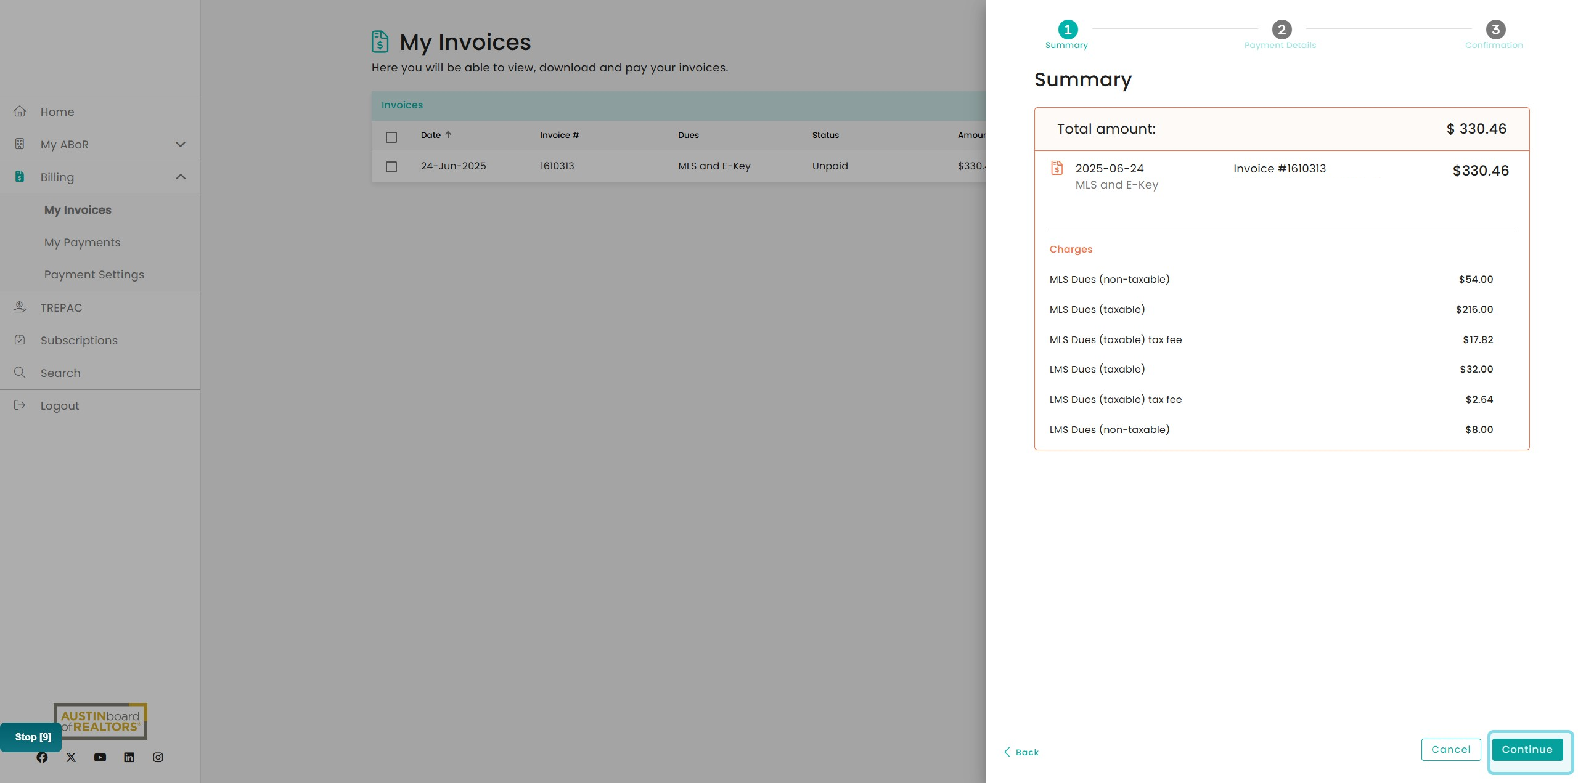
Task: Click the My ABoR building icon
Action: [x=20, y=144]
